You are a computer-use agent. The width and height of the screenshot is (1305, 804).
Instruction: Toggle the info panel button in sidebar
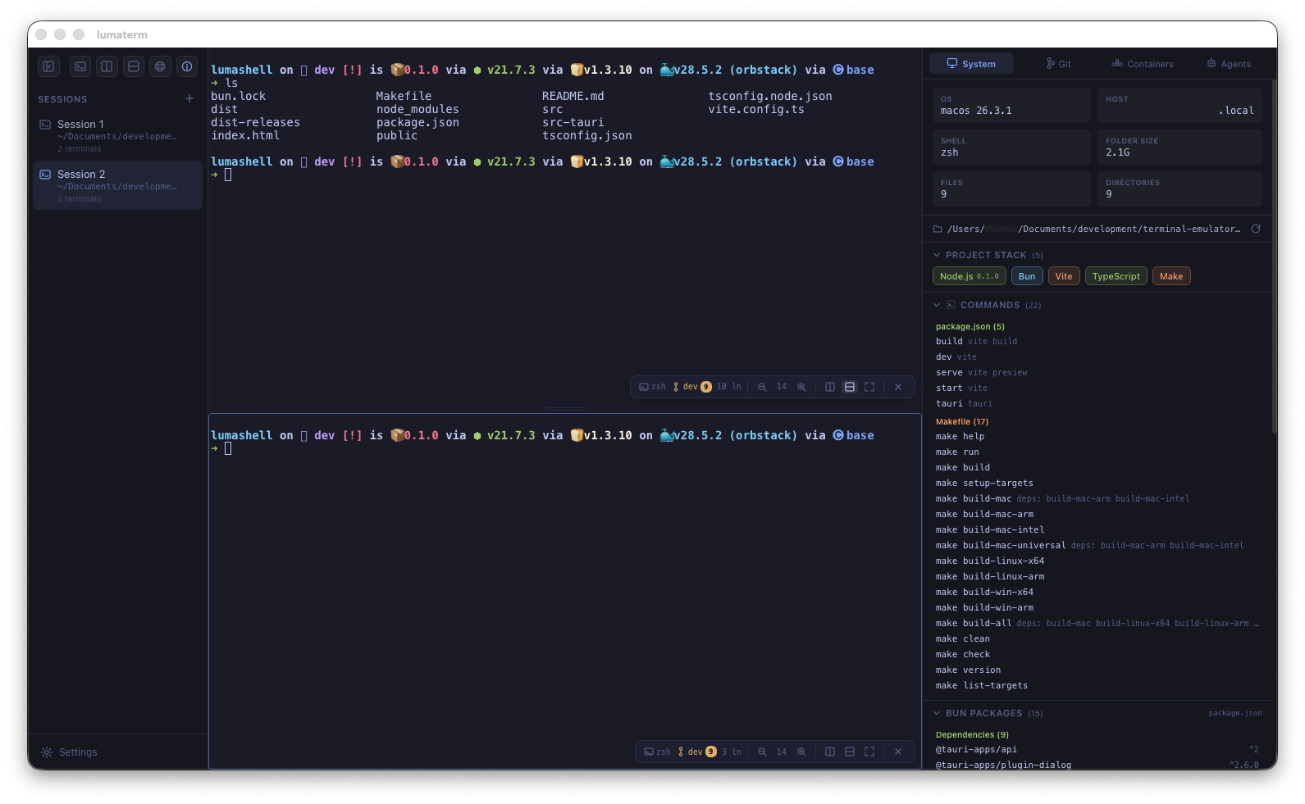tap(187, 66)
